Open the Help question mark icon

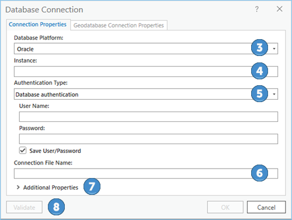(x=257, y=9)
